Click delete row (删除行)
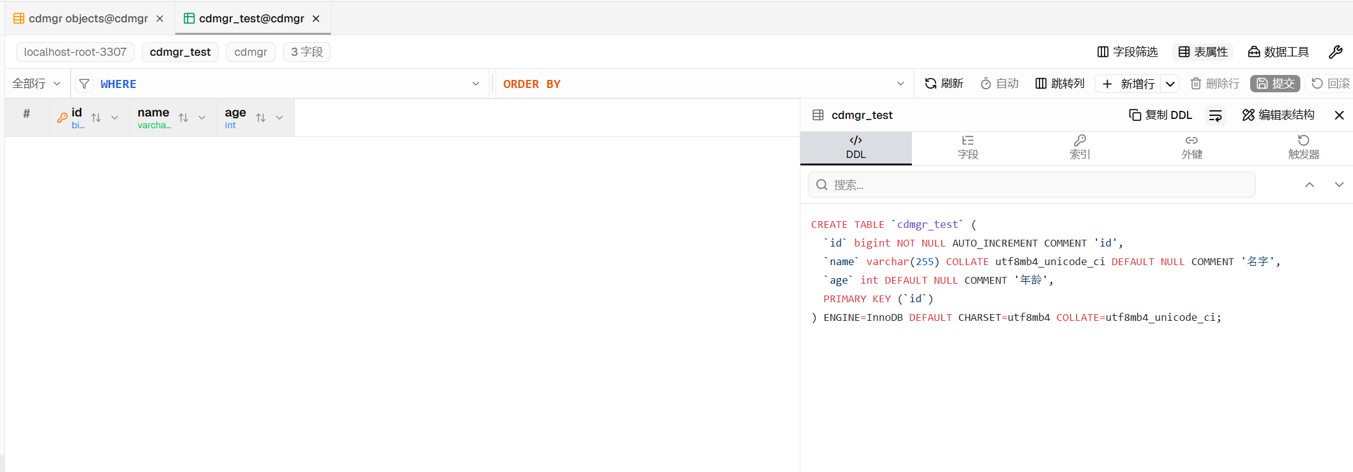 coord(1215,84)
